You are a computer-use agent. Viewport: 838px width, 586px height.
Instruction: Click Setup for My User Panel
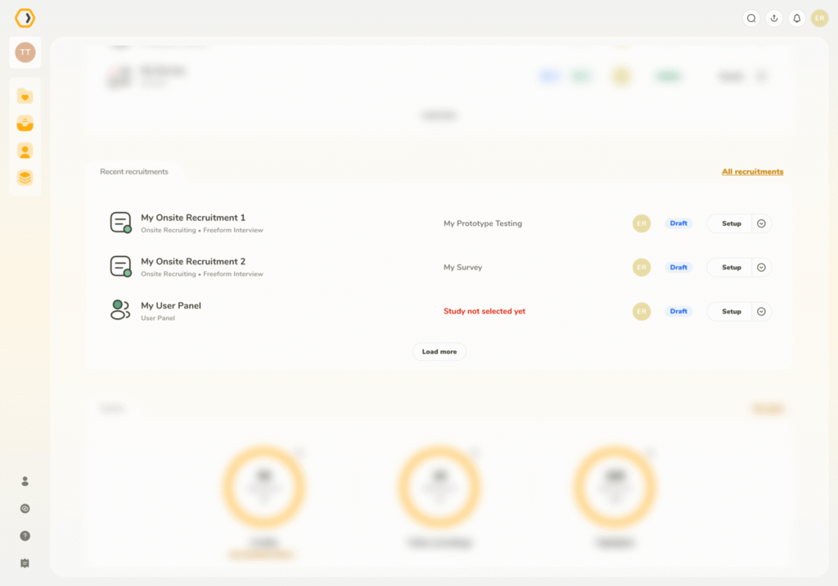(x=731, y=312)
